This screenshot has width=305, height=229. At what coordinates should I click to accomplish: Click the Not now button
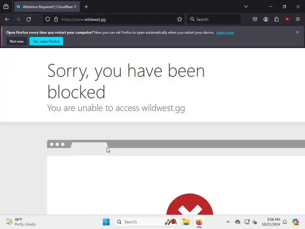(17, 41)
